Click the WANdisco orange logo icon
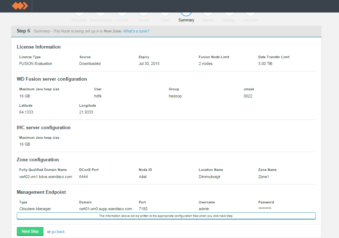Viewport: 339px width, 238px height. point(20,6)
